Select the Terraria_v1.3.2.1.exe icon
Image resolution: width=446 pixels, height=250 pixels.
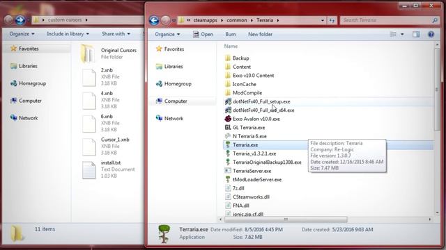(x=228, y=153)
